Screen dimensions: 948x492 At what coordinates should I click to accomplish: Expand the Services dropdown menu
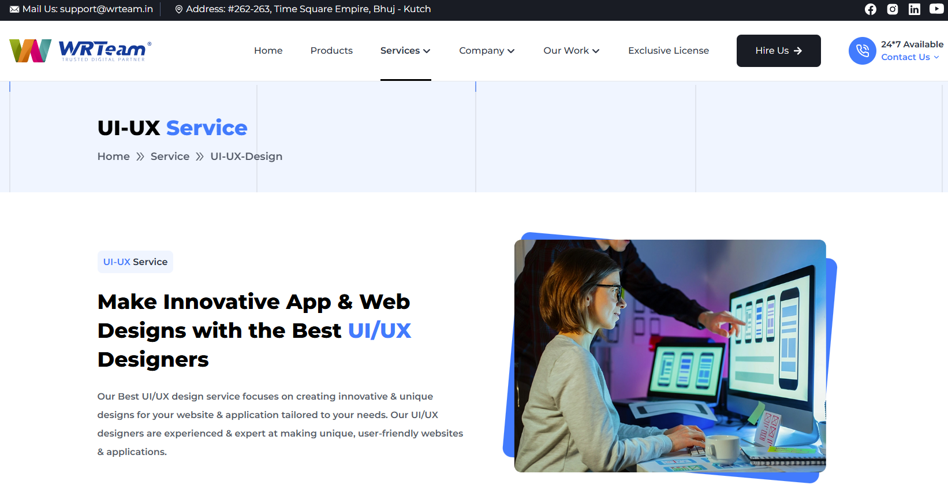coord(405,51)
